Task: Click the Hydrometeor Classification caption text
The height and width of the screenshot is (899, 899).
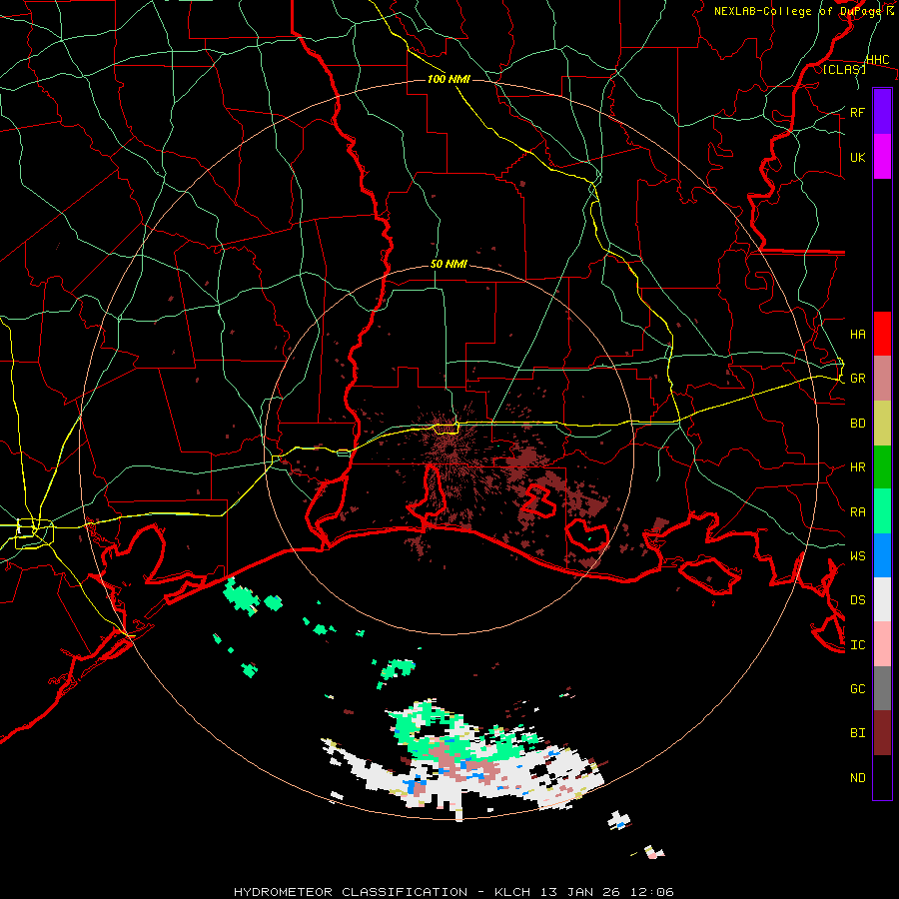Action: (453, 892)
